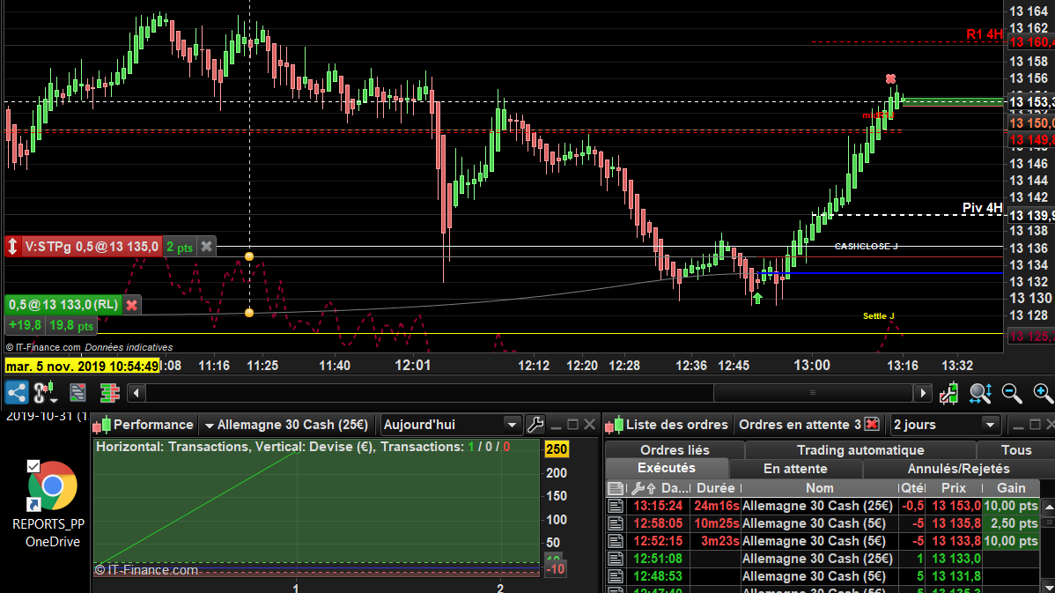Open details icon for the 13:15:24 order

[615, 506]
